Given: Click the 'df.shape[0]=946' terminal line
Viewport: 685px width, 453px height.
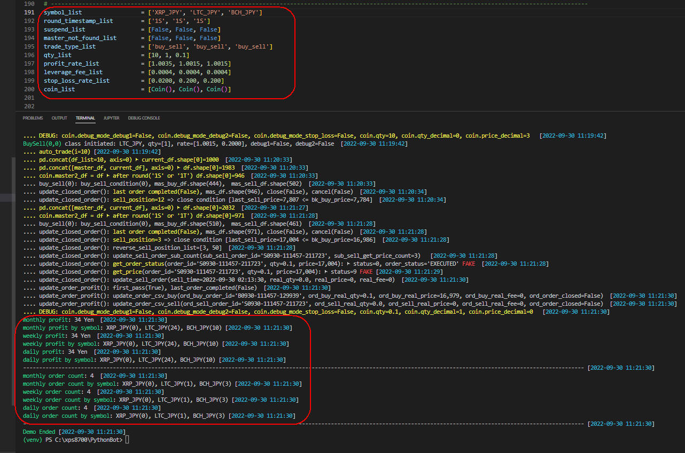Looking at the screenshot, I should click(170, 176).
